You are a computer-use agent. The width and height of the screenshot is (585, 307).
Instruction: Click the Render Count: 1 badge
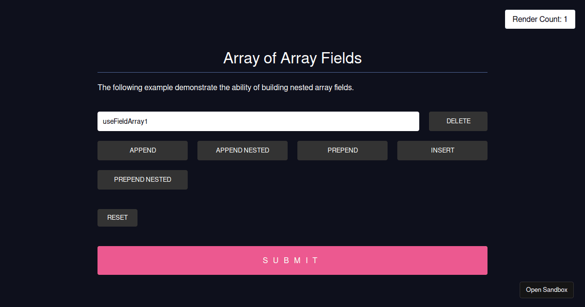(x=540, y=19)
